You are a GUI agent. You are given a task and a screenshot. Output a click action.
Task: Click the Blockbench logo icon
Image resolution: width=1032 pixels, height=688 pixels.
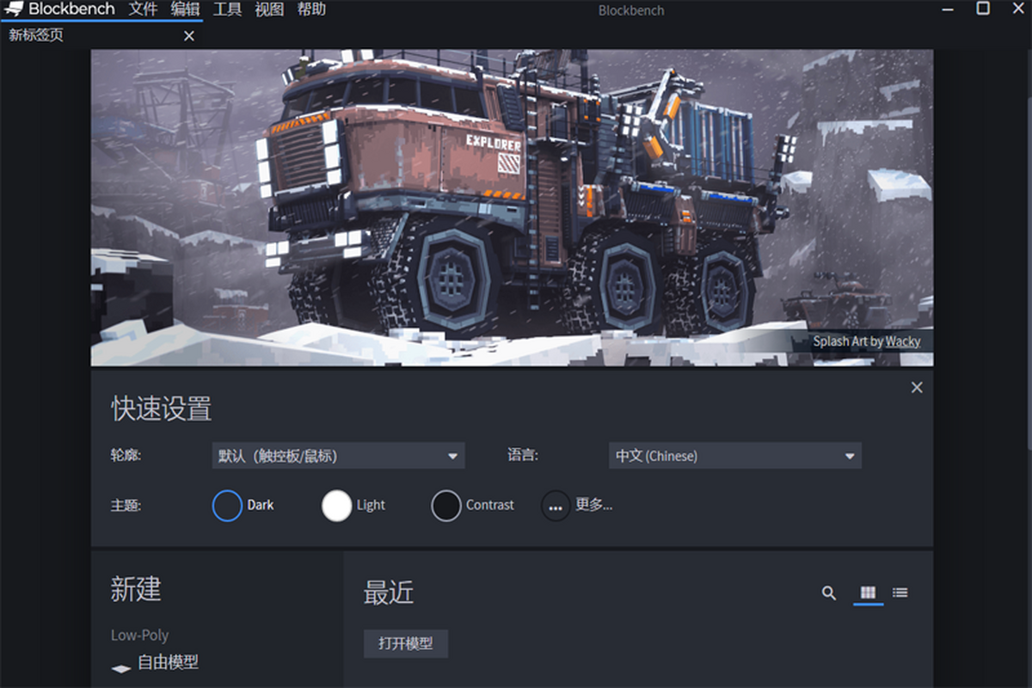point(13,9)
